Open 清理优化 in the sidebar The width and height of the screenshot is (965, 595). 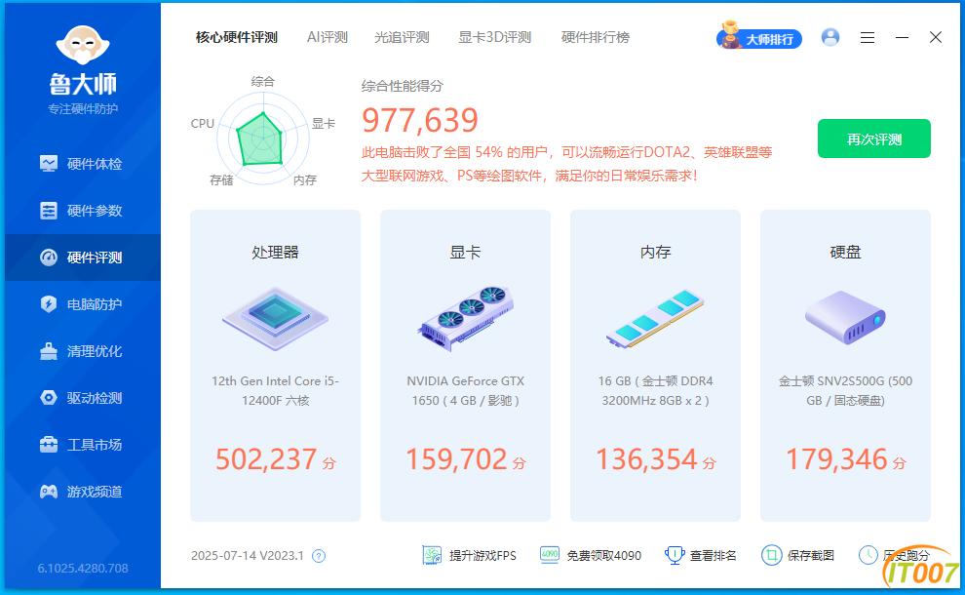(x=81, y=351)
